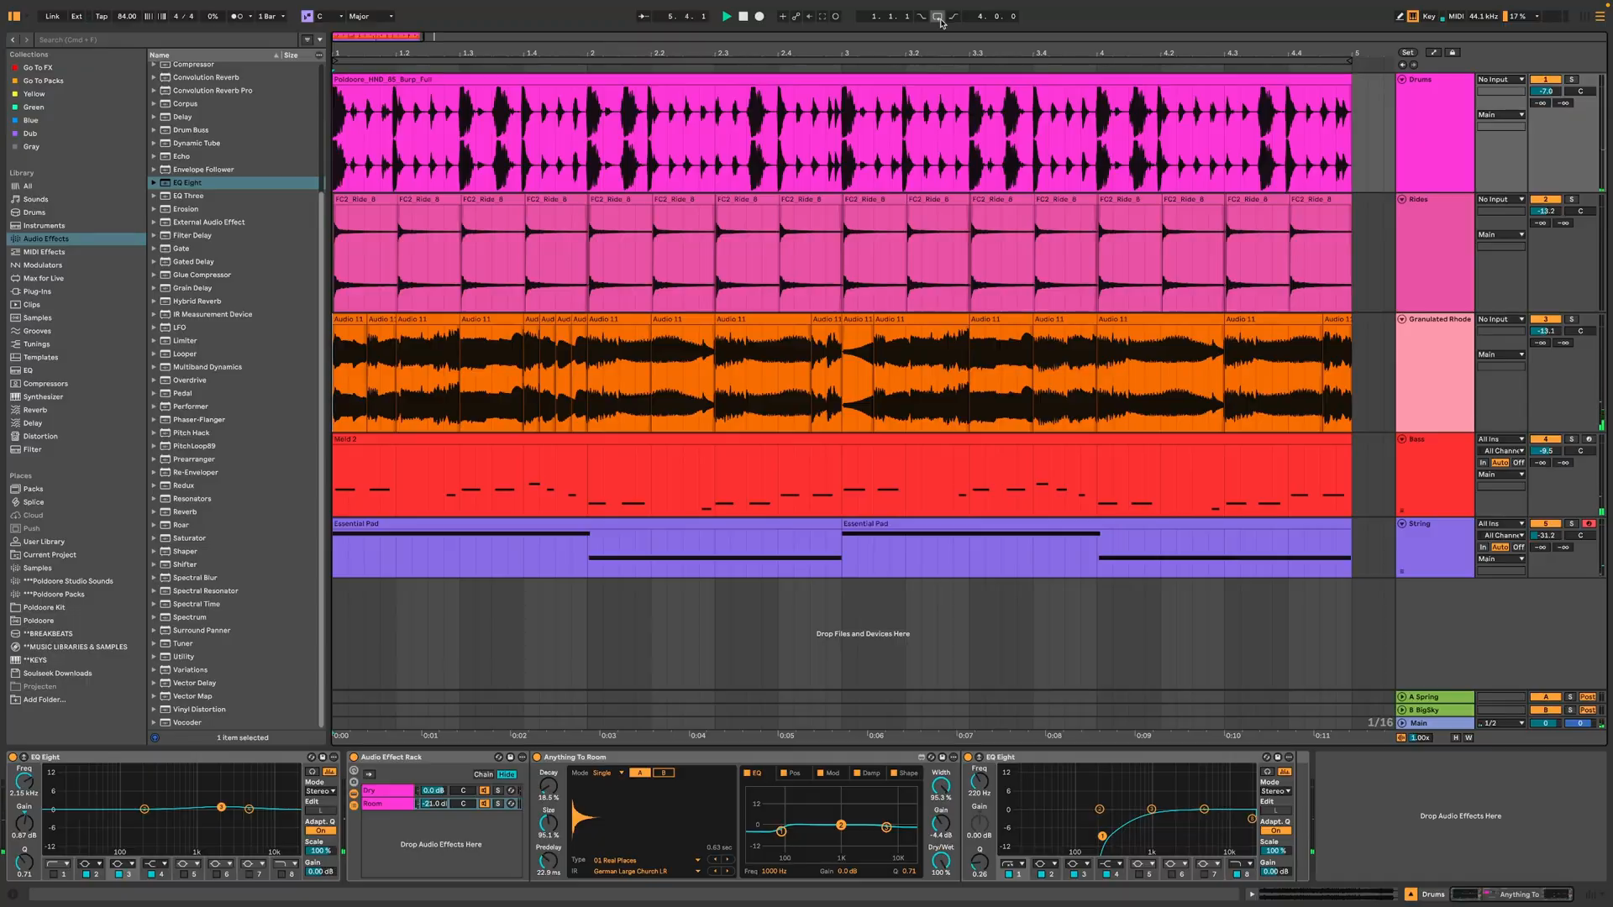Click the Lock Envelopes padlock icon

click(1452, 53)
